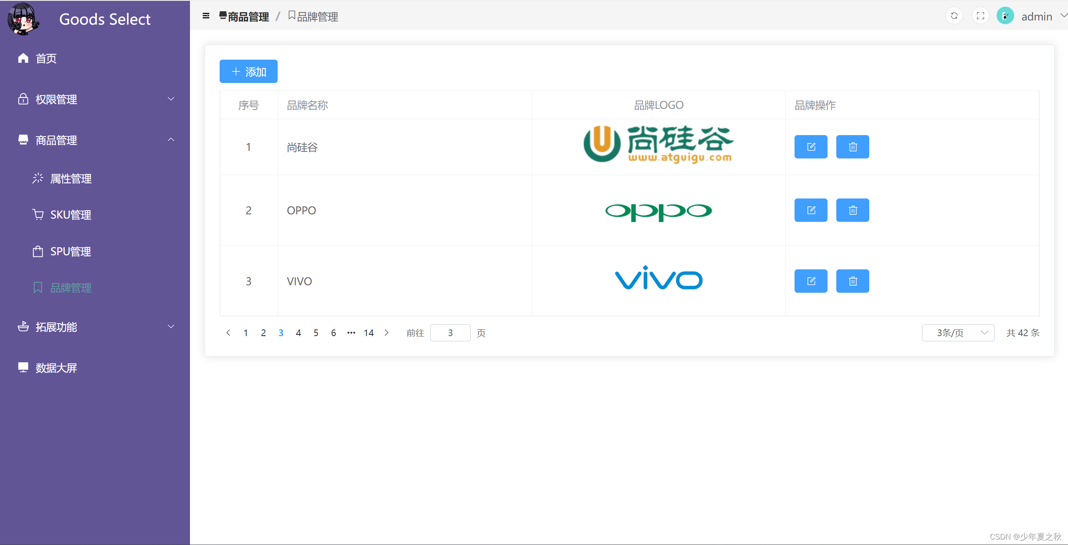The image size is (1068, 545).
Task: Click the refresh icon in top bar
Action: pos(954,16)
